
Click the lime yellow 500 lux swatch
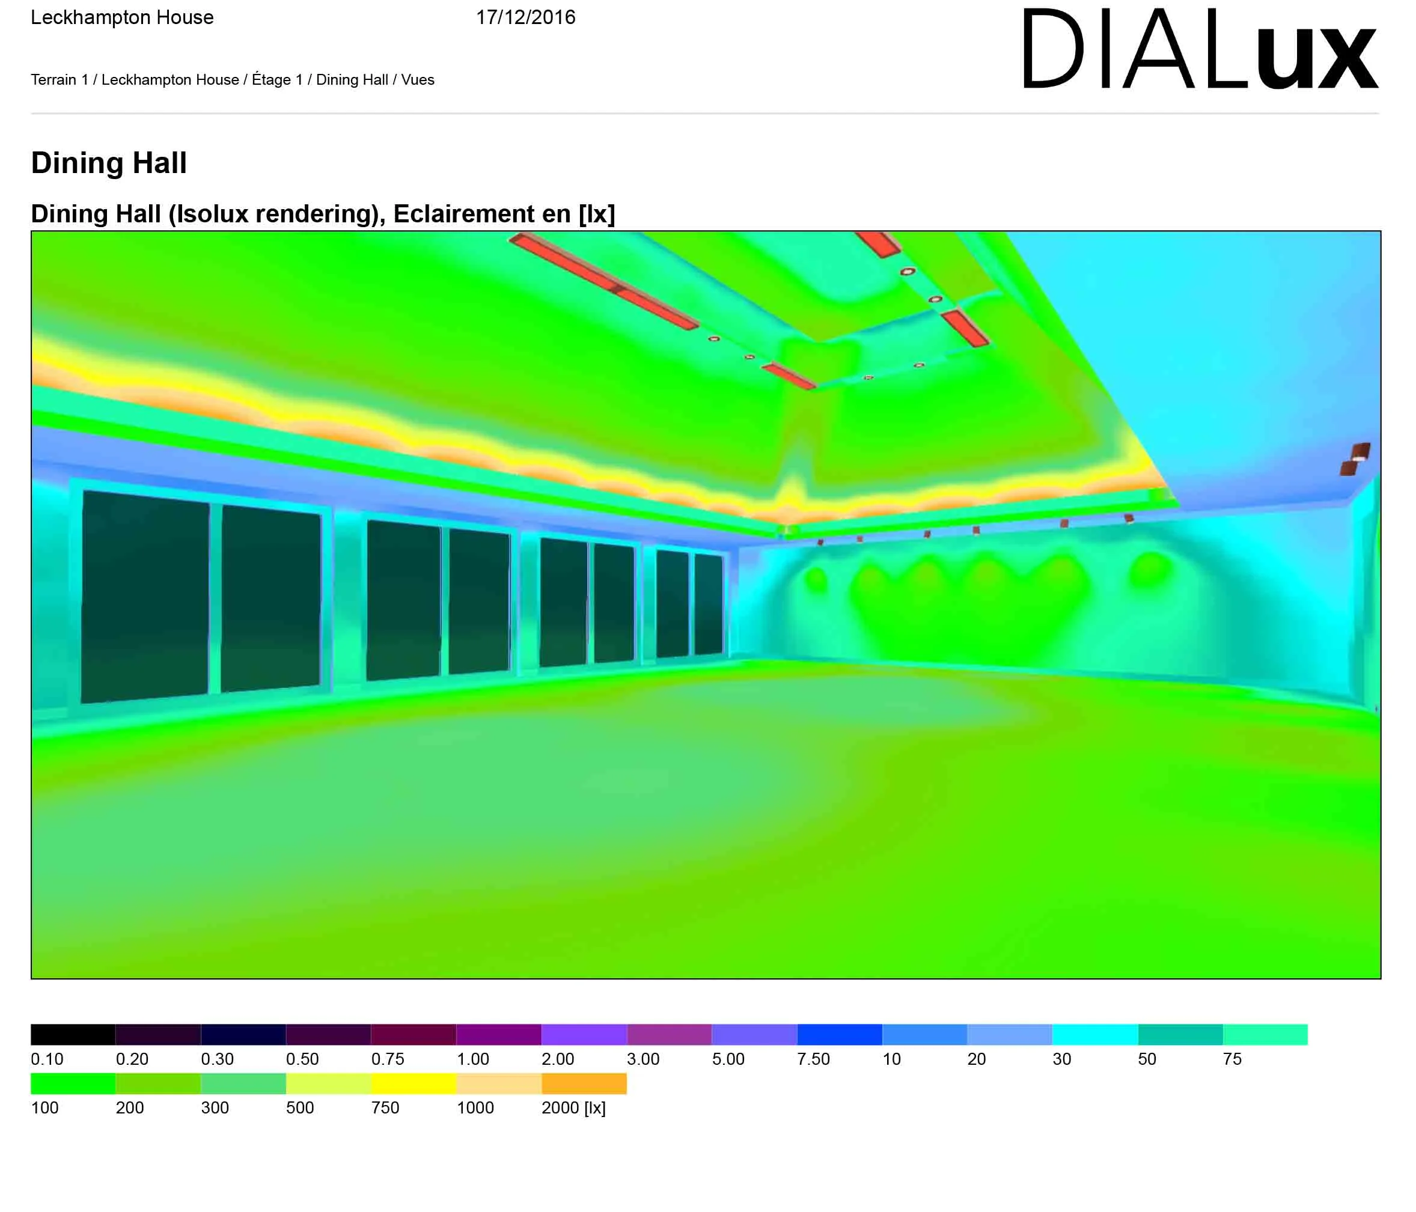point(328,1083)
